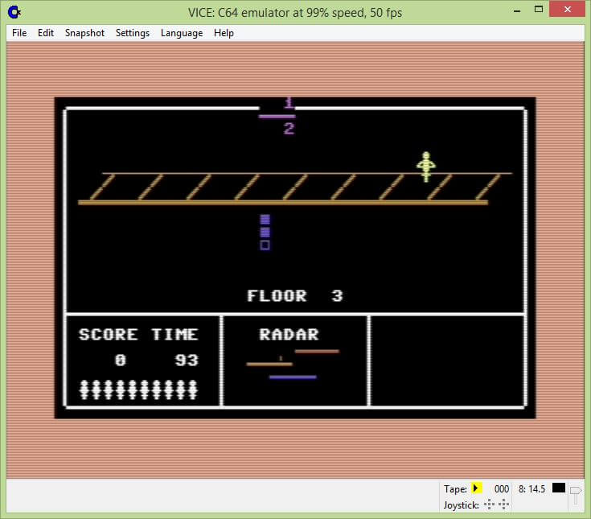This screenshot has width=591, height=519.
Task: Open the Help menu
Action: tap(224, 33)
